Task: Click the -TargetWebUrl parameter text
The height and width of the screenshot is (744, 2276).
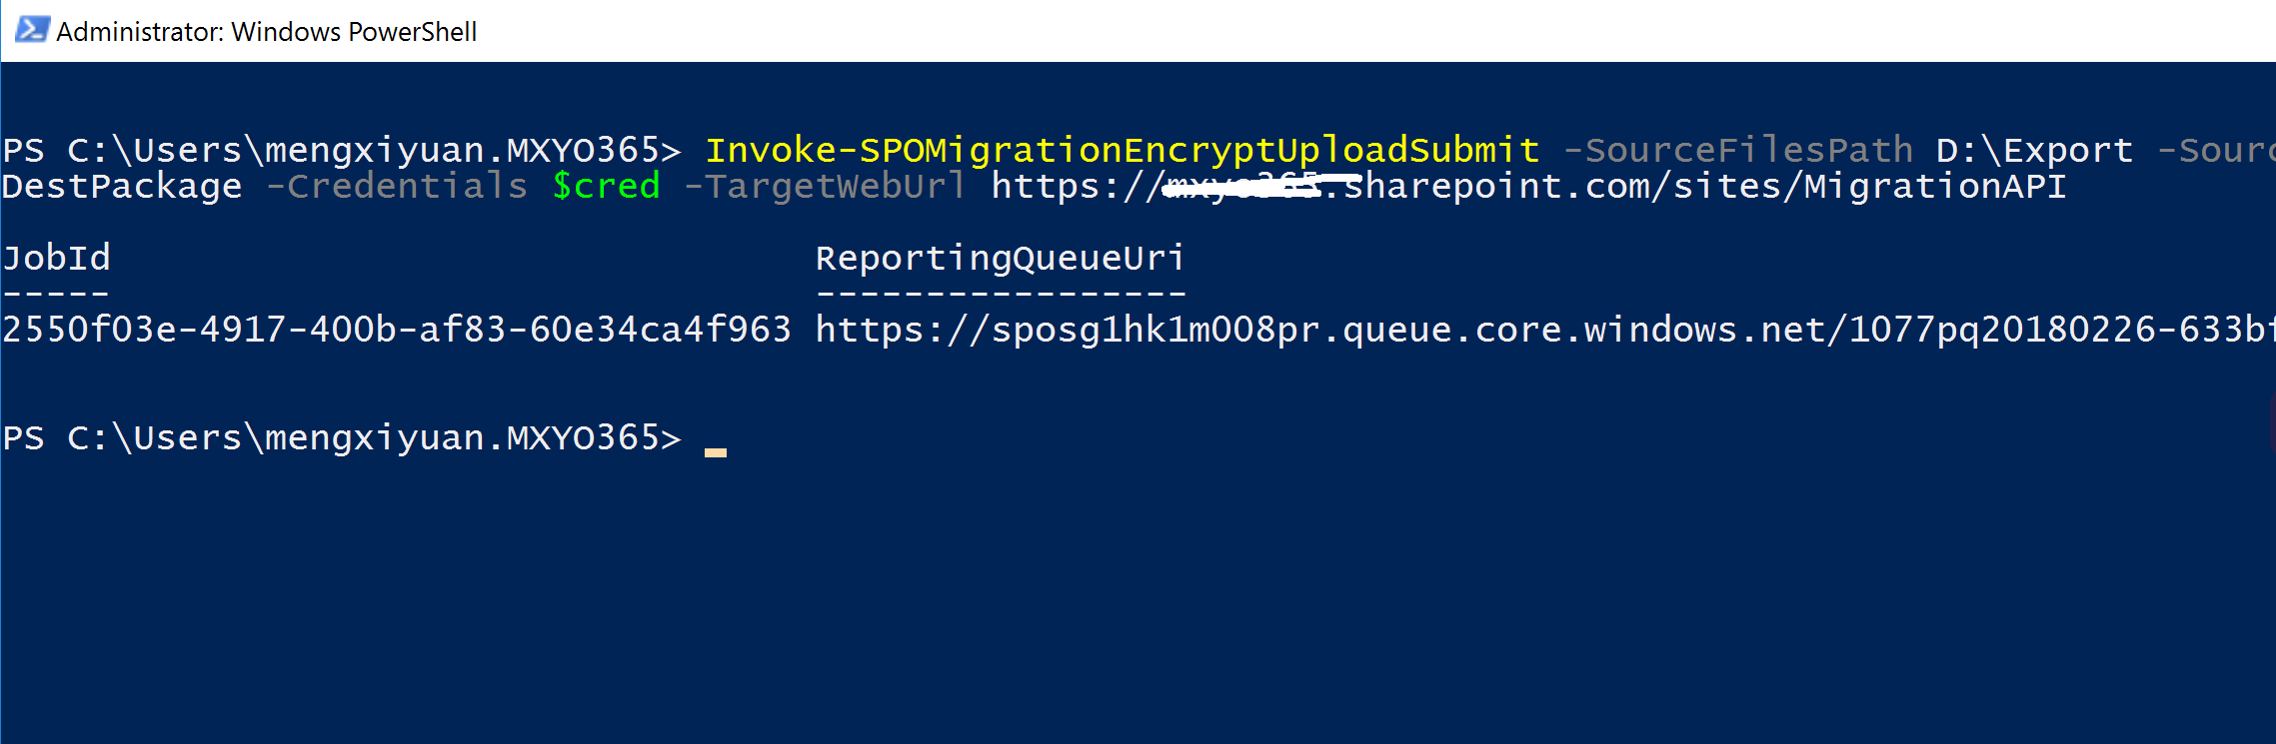Action: [826, 186]
